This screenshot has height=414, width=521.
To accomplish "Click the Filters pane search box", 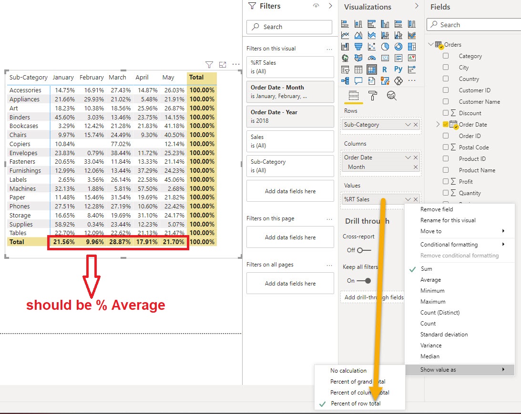I will coord(289,27).
